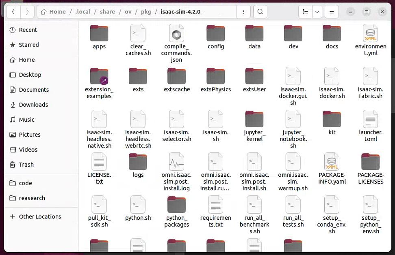Viewport: 395px width, 255px height.
Task: Select run_all_tests.sh script
Action: [293, 212]
